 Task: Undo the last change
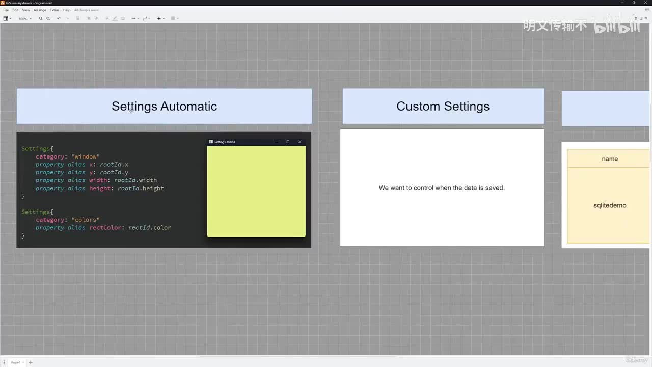point(59,19)
